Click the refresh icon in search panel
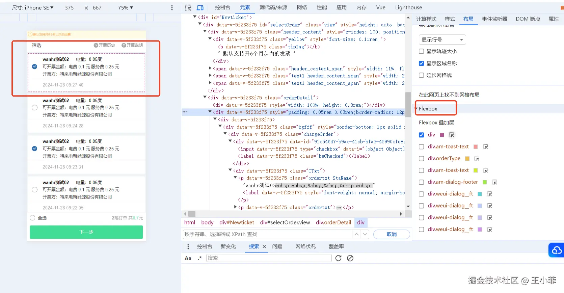This screenshot has height=293, width=564. [339, 258]
